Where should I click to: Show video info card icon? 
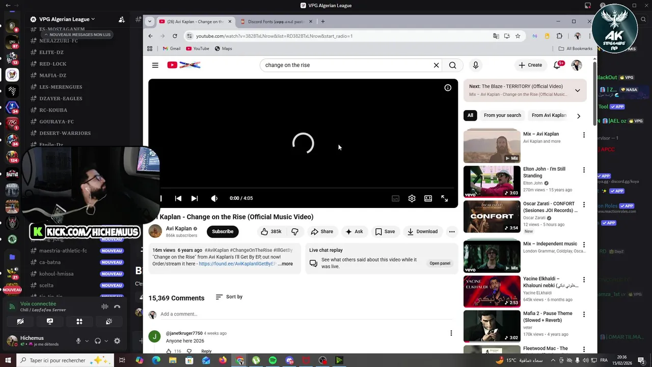(x=448, y=88)
